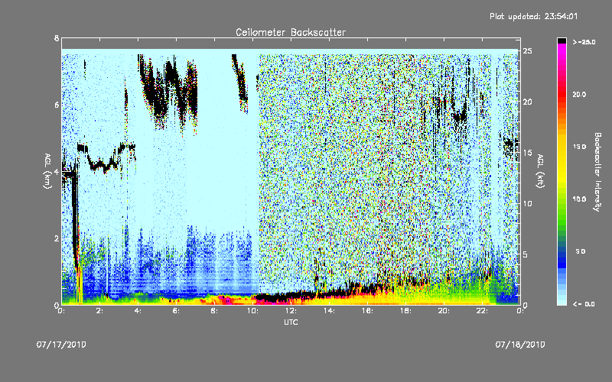Click the '18:' hour tick on UTC axis
Viewport: 612px width, 382px height.
coord(405,311)
